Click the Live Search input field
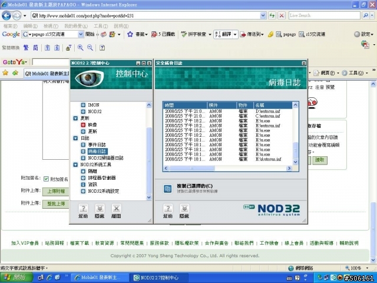 point(324,15)
